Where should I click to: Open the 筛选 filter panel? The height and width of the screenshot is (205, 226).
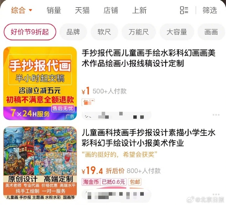click(x=210, y=10)
